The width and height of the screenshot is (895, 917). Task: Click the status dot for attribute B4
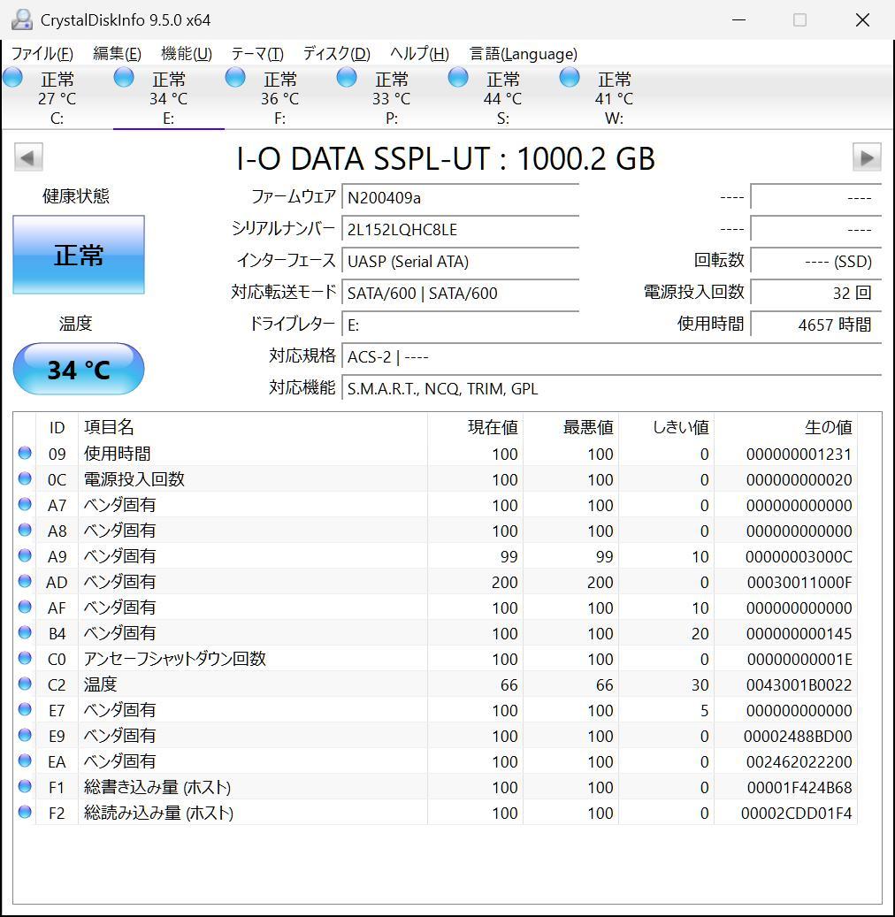pos(25,632)
